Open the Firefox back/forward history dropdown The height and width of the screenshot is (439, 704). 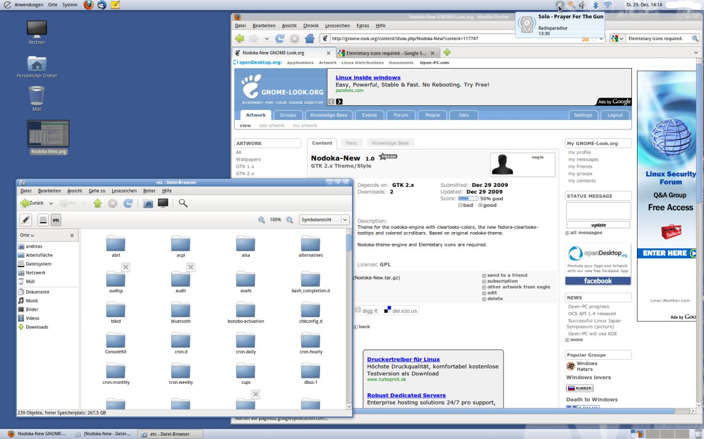(267, 39)
